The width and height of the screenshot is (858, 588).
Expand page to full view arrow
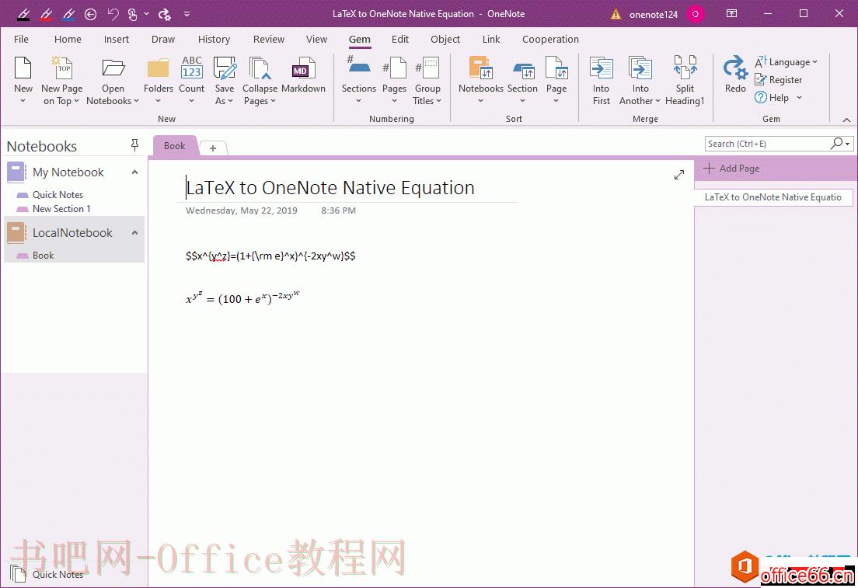[x=679, y=175]
